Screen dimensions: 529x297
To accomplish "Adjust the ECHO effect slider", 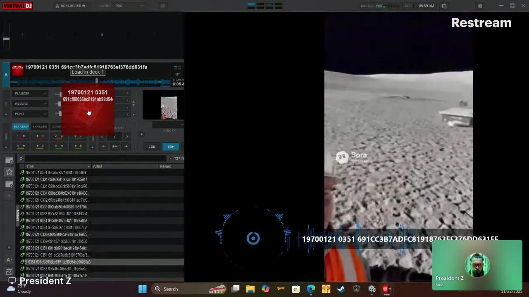I will click(x=58, y=114).
